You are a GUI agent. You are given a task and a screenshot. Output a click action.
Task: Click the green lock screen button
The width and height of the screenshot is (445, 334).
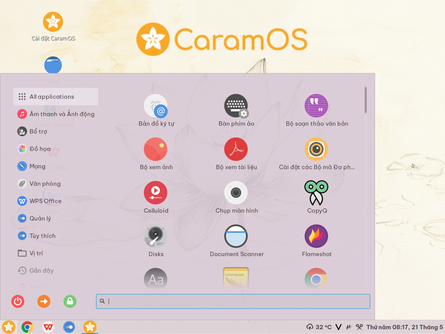pyautogui.click(x=70, y=301)
